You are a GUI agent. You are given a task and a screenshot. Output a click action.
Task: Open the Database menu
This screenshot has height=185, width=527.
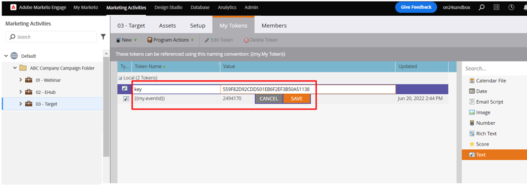tap(200, 7)
